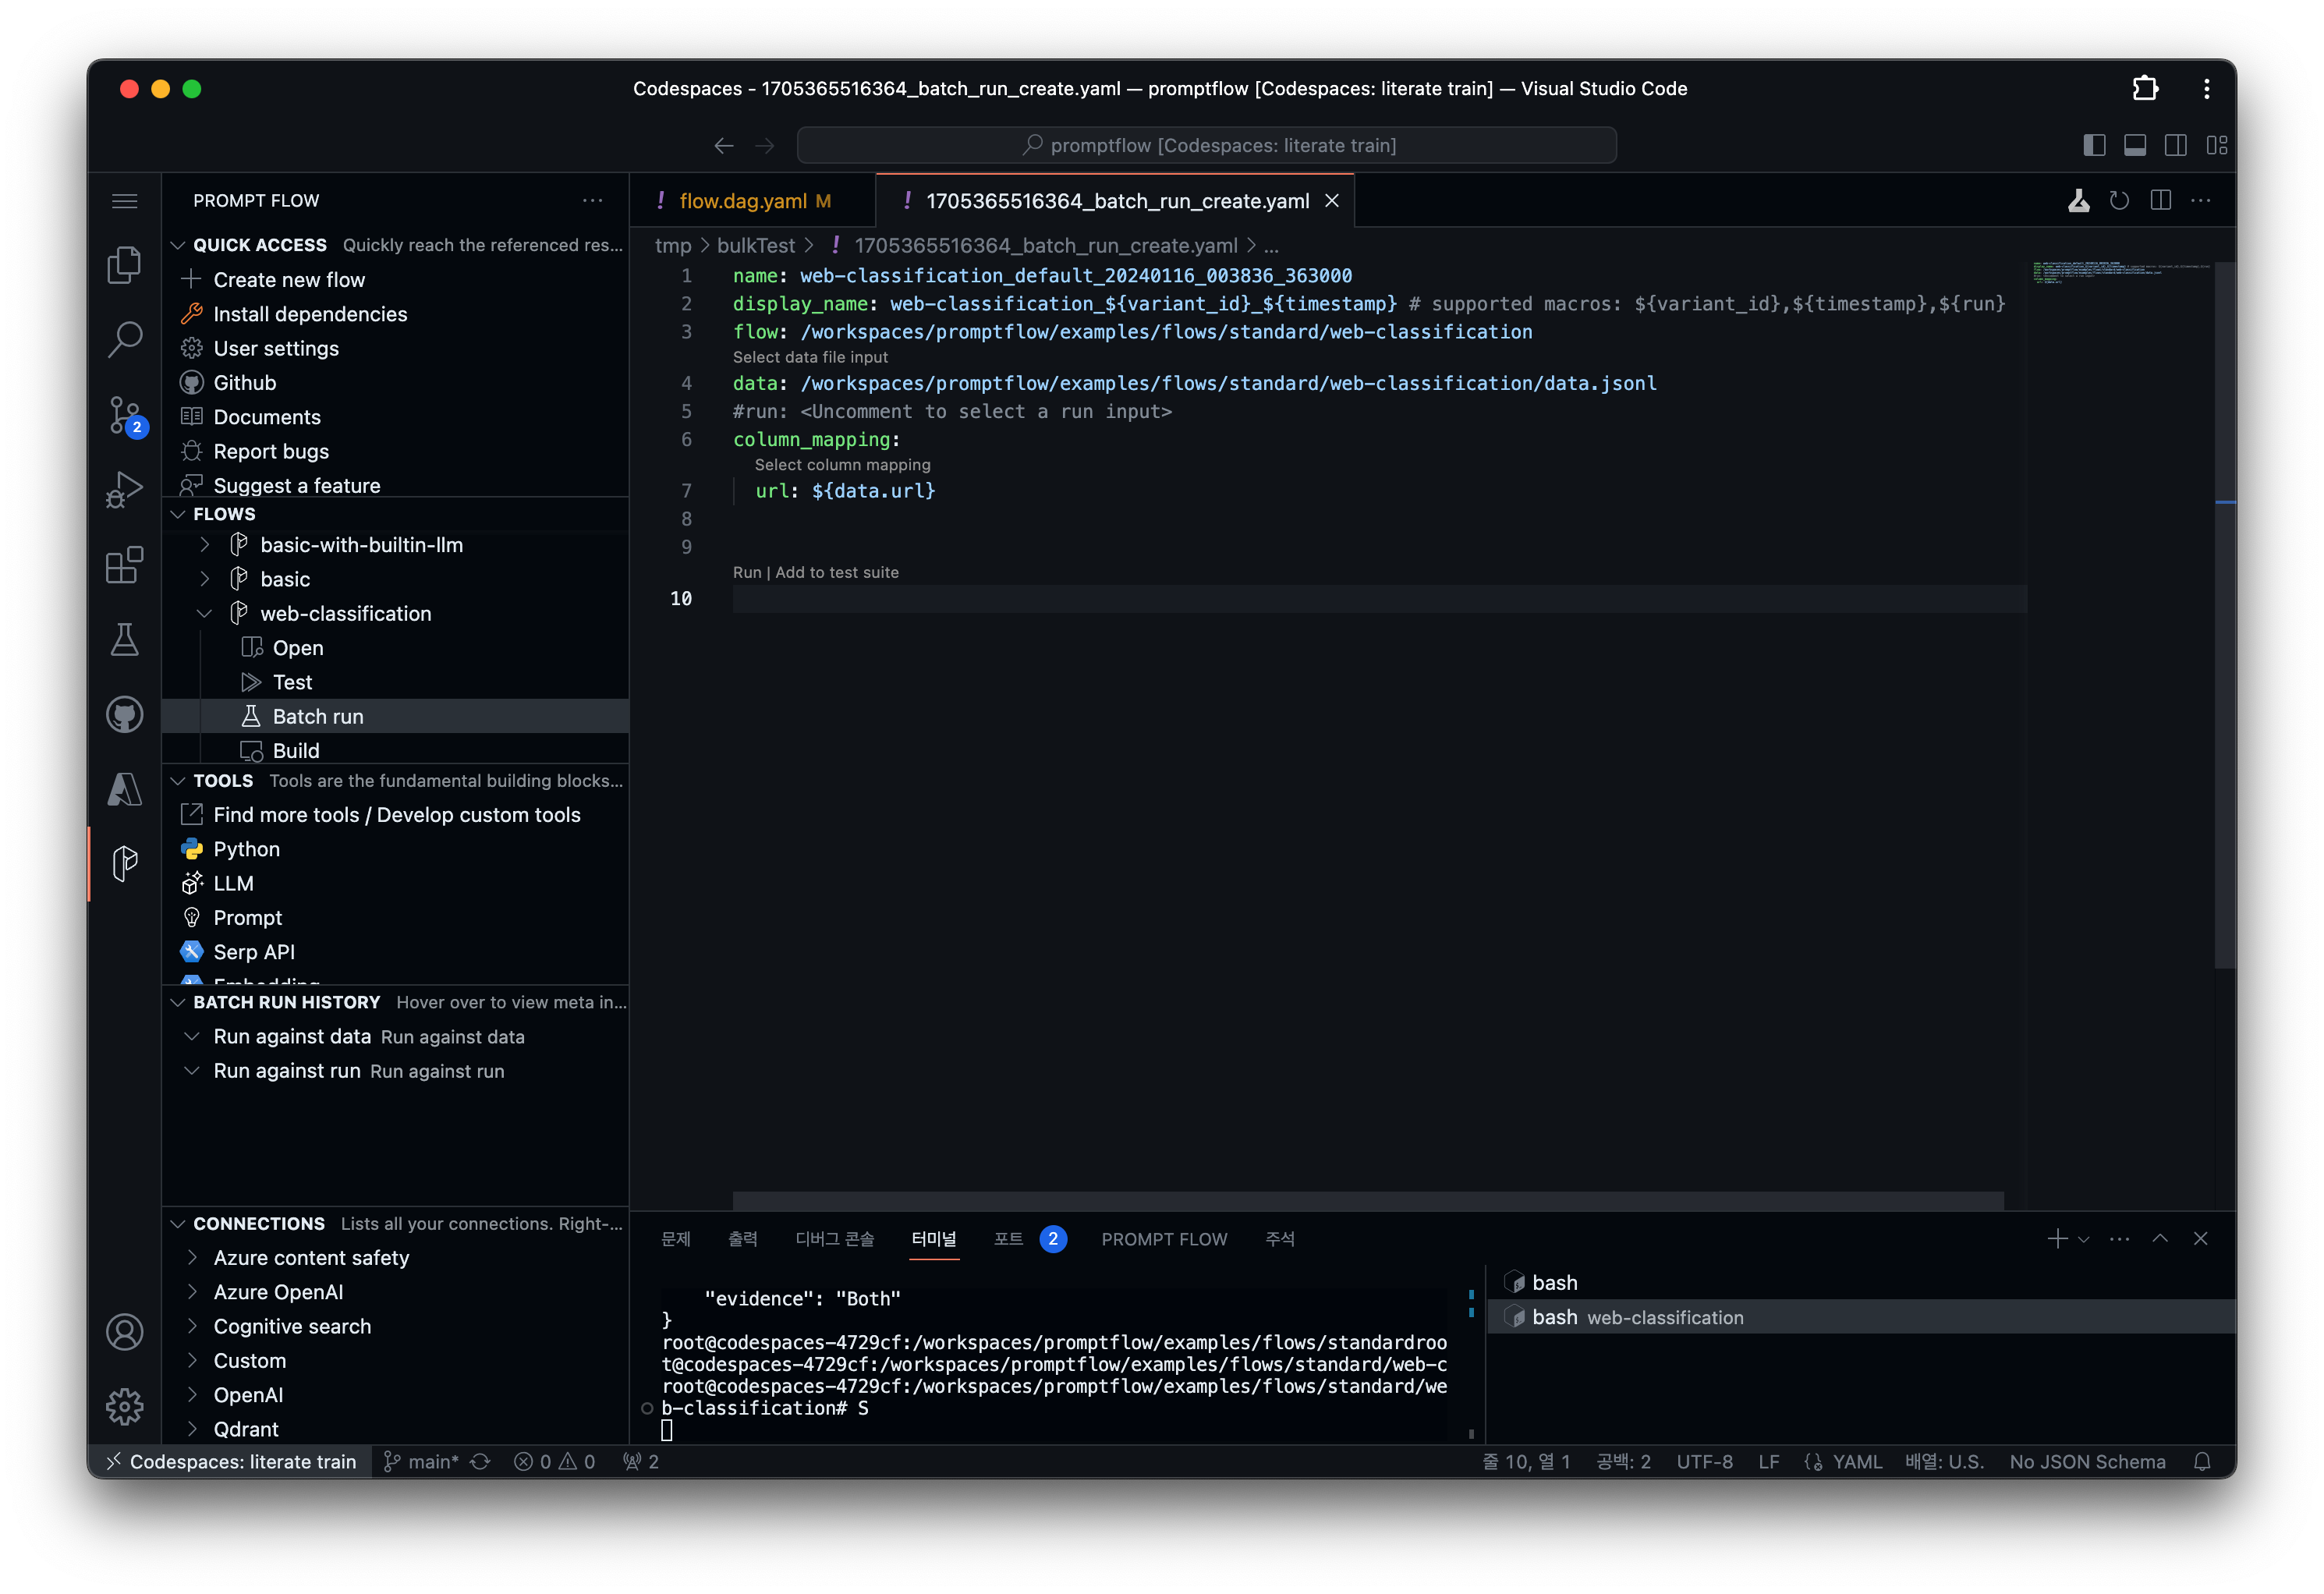Click the command center search field

tap(1206, 146)
